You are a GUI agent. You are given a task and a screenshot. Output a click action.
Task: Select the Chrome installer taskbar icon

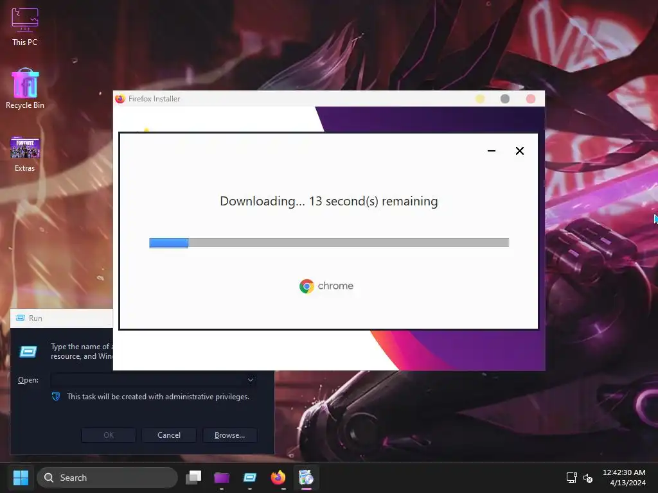coord(307,478)
